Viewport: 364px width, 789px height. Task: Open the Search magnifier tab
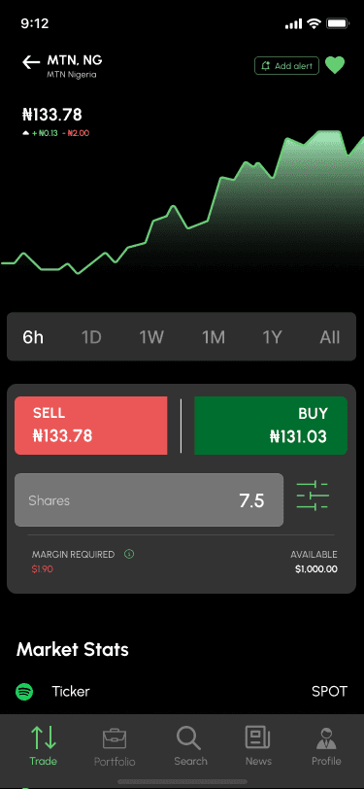pyautogui.click(x=190, y=745)
